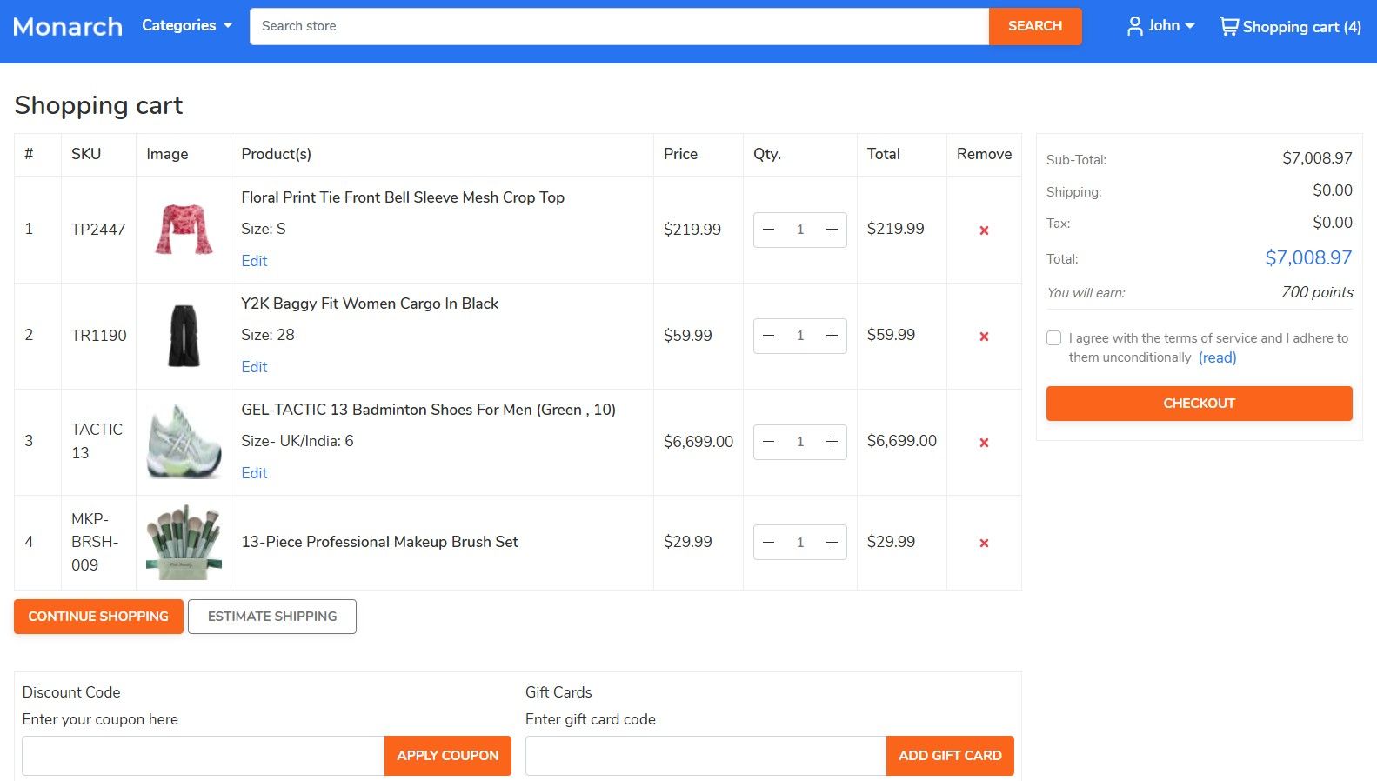Click the black cargo pants thumbnail
This screenshot has height=781, width=1377.
click(x=184, y=336)
